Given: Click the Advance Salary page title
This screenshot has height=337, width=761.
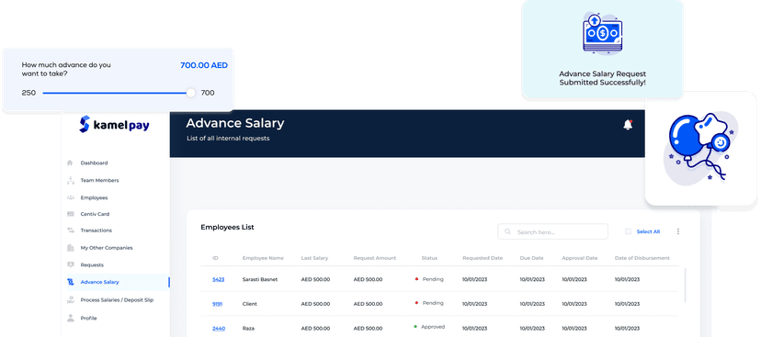Looking at the screenshot, I should click(235, 123).
